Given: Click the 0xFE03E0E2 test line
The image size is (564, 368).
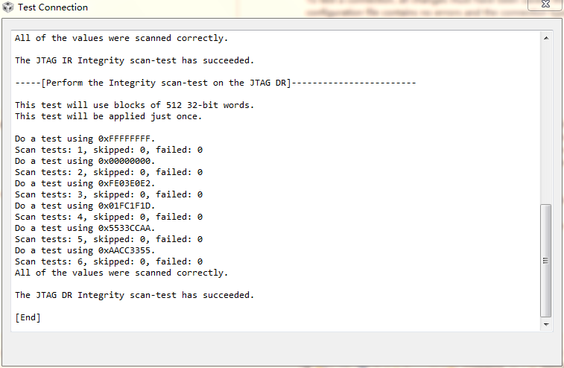Looking at the screenshot, I should coord(84,183).
